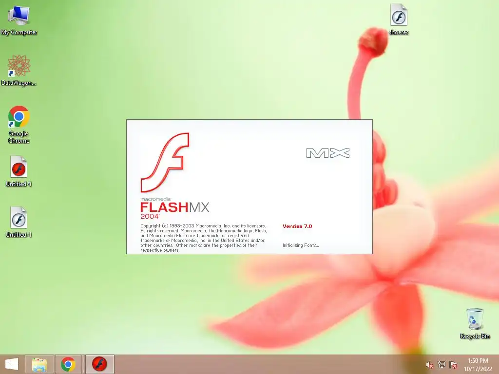The width and height of the screenshot is (499, 374).
Task: Select the red Flash Untitled-1 file icon
Action: coord(19,171)
